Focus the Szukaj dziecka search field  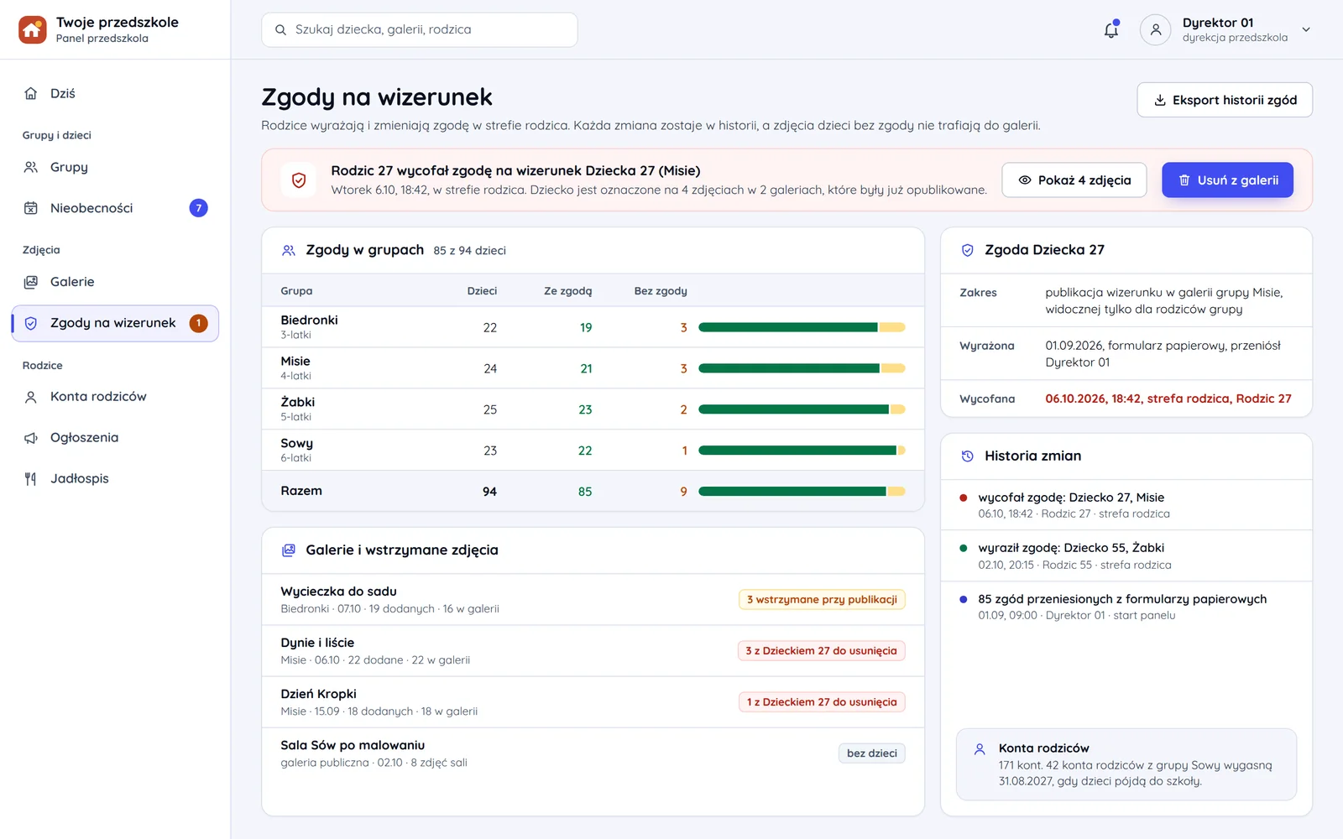click(420, 29)
